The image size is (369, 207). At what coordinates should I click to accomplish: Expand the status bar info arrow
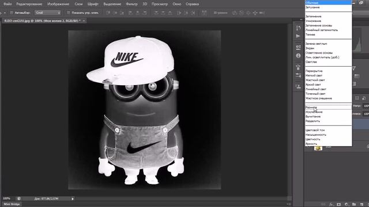tap(73, 199)
